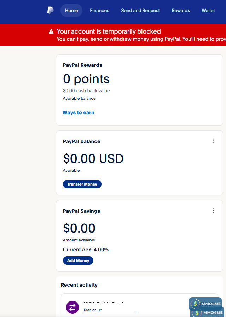Open the Wallet section

tap(208, 11)
